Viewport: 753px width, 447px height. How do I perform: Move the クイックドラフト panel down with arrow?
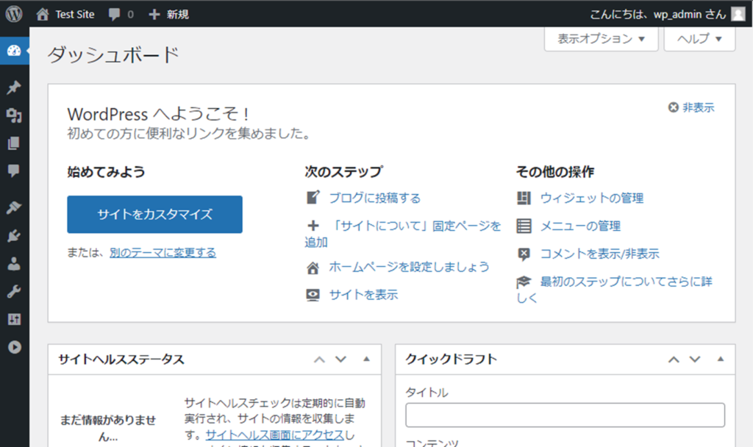coord(695,360)
